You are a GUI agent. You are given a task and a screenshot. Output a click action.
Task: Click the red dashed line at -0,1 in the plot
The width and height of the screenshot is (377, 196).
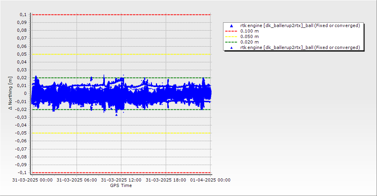[121, 173]
